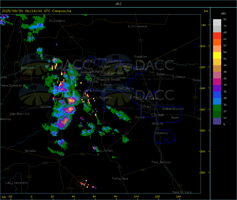Click the 'La_Nora' location label
The image size is (237, 200).
105,66
